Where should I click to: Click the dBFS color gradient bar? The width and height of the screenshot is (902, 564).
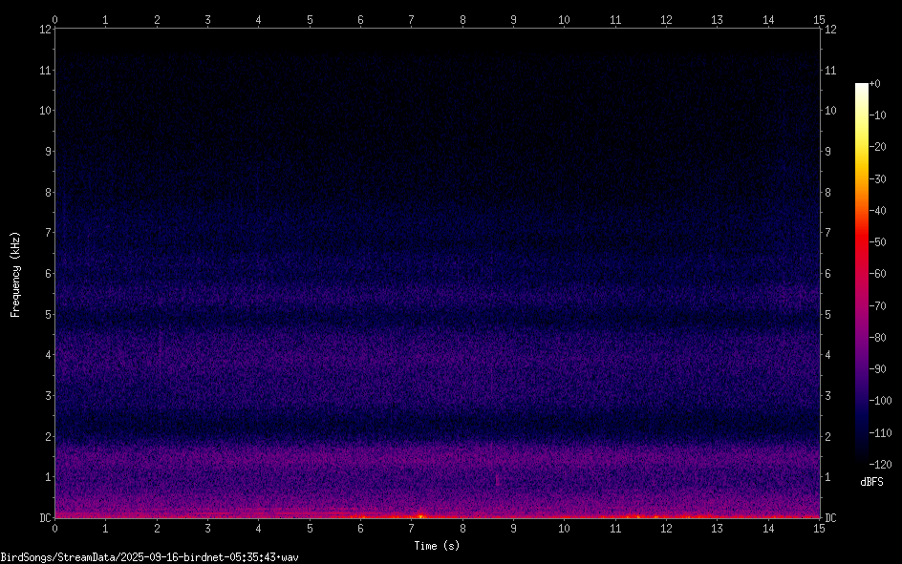pyautogui.click(x=861, y=274)
